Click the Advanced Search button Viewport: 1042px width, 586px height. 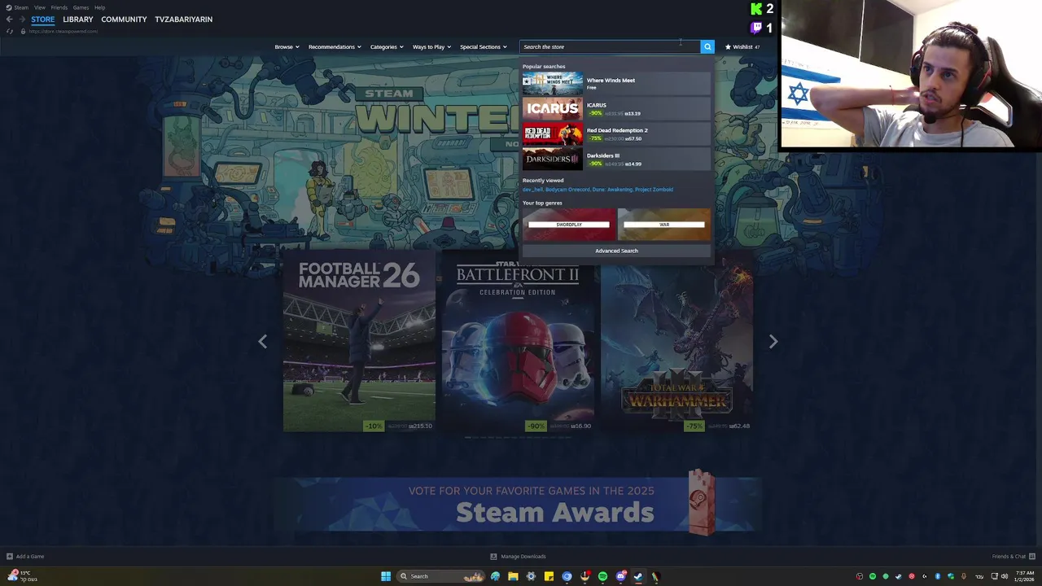(x=616, y=251)
